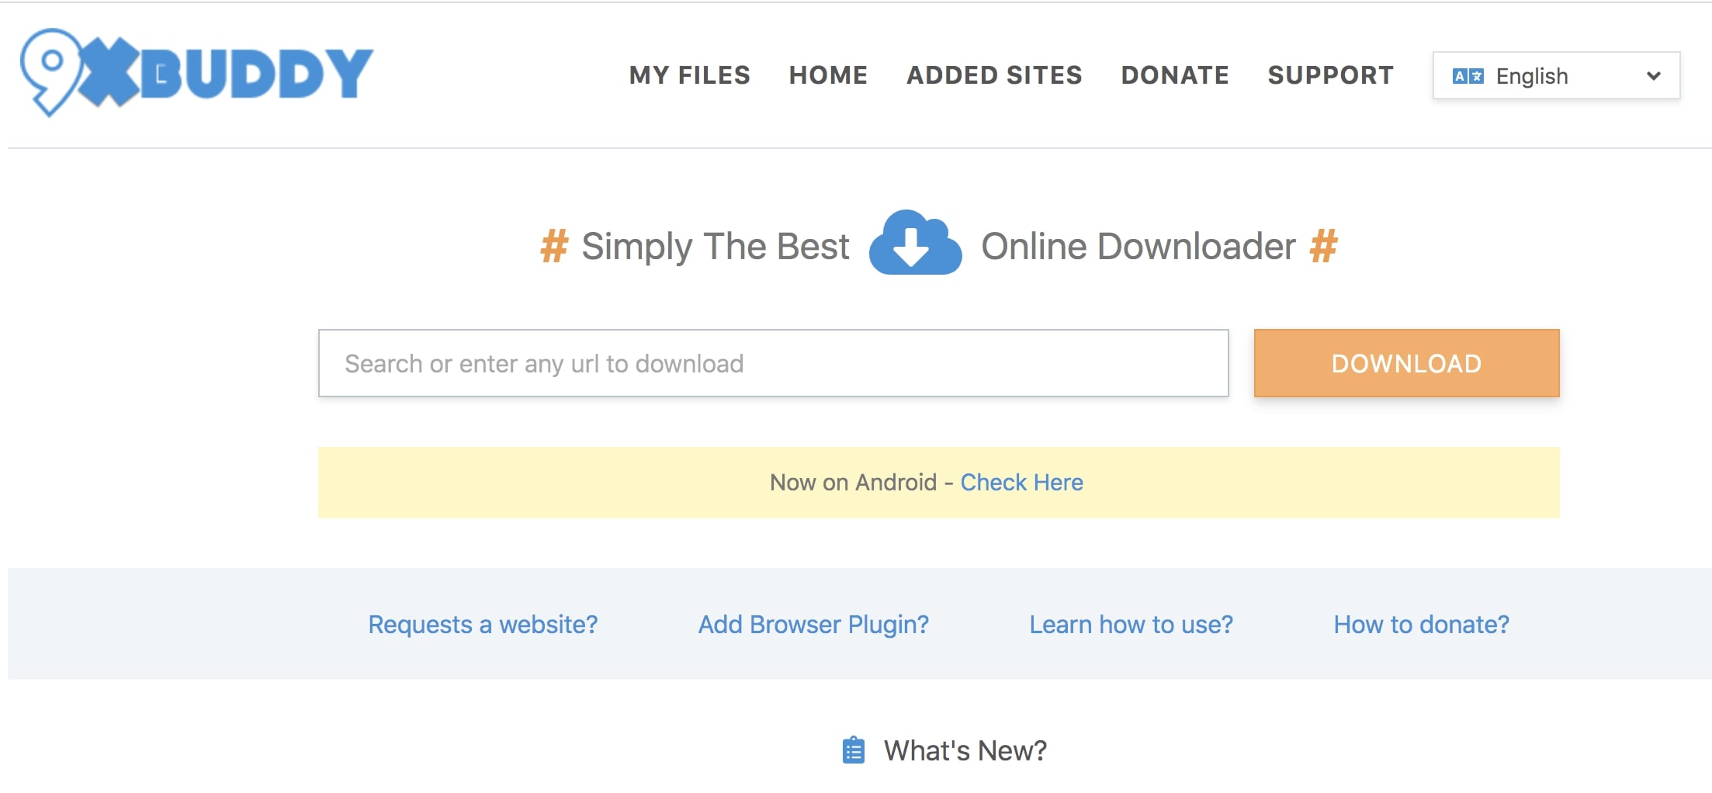Expand the language selector chevron
1712x793 pixels.
(1653, 75)
